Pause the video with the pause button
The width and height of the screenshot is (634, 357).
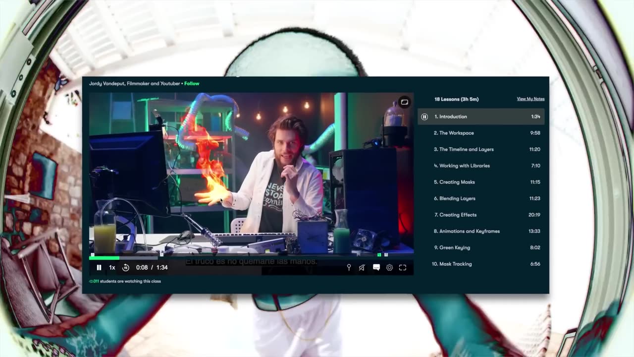[99, 267]
